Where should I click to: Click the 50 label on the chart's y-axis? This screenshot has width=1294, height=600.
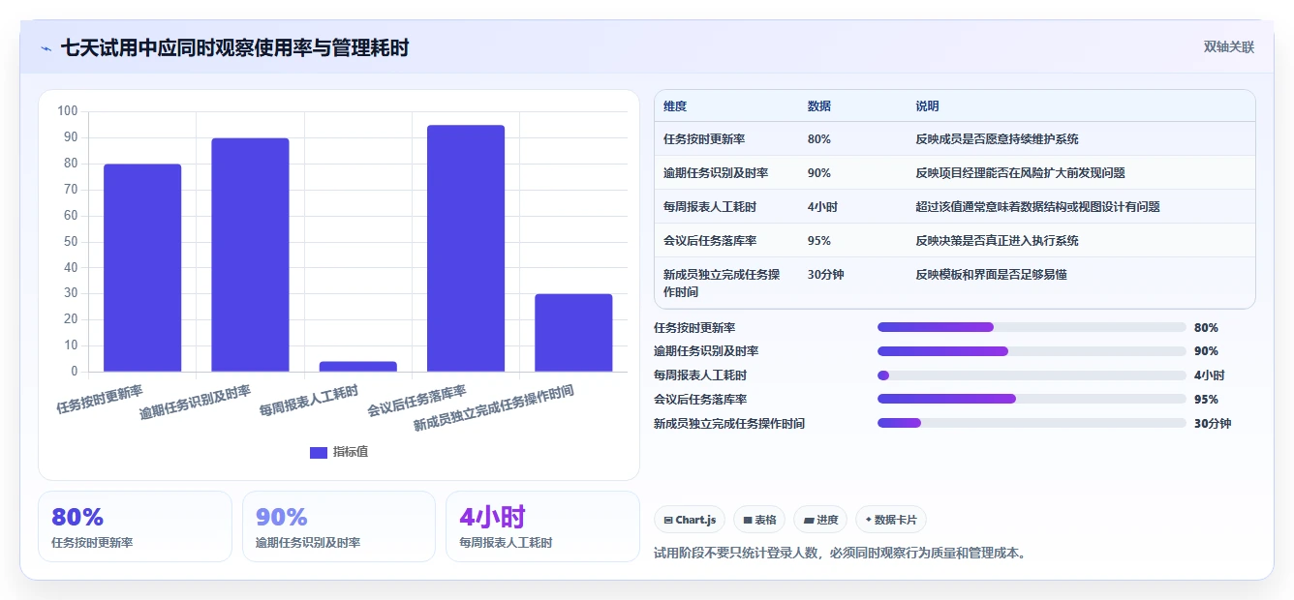(x=71, y=242)
